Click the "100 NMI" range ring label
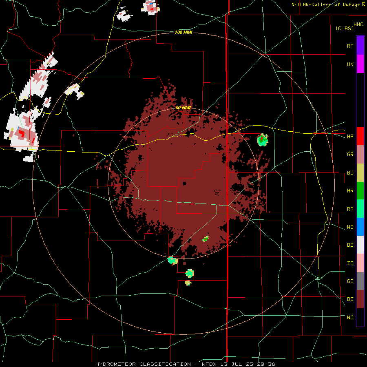 [x=183, y=32]
